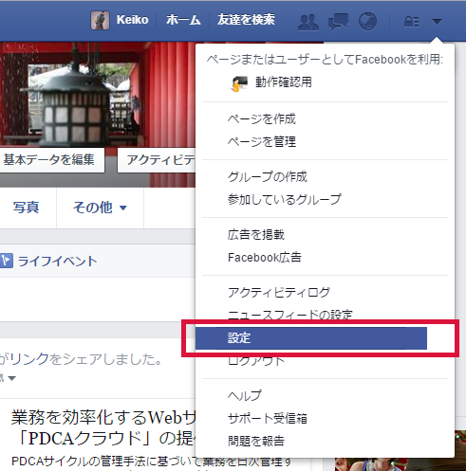Select 問題を報告 menu item
Viewport: 466px width, 471px height.
click(256, 441)
